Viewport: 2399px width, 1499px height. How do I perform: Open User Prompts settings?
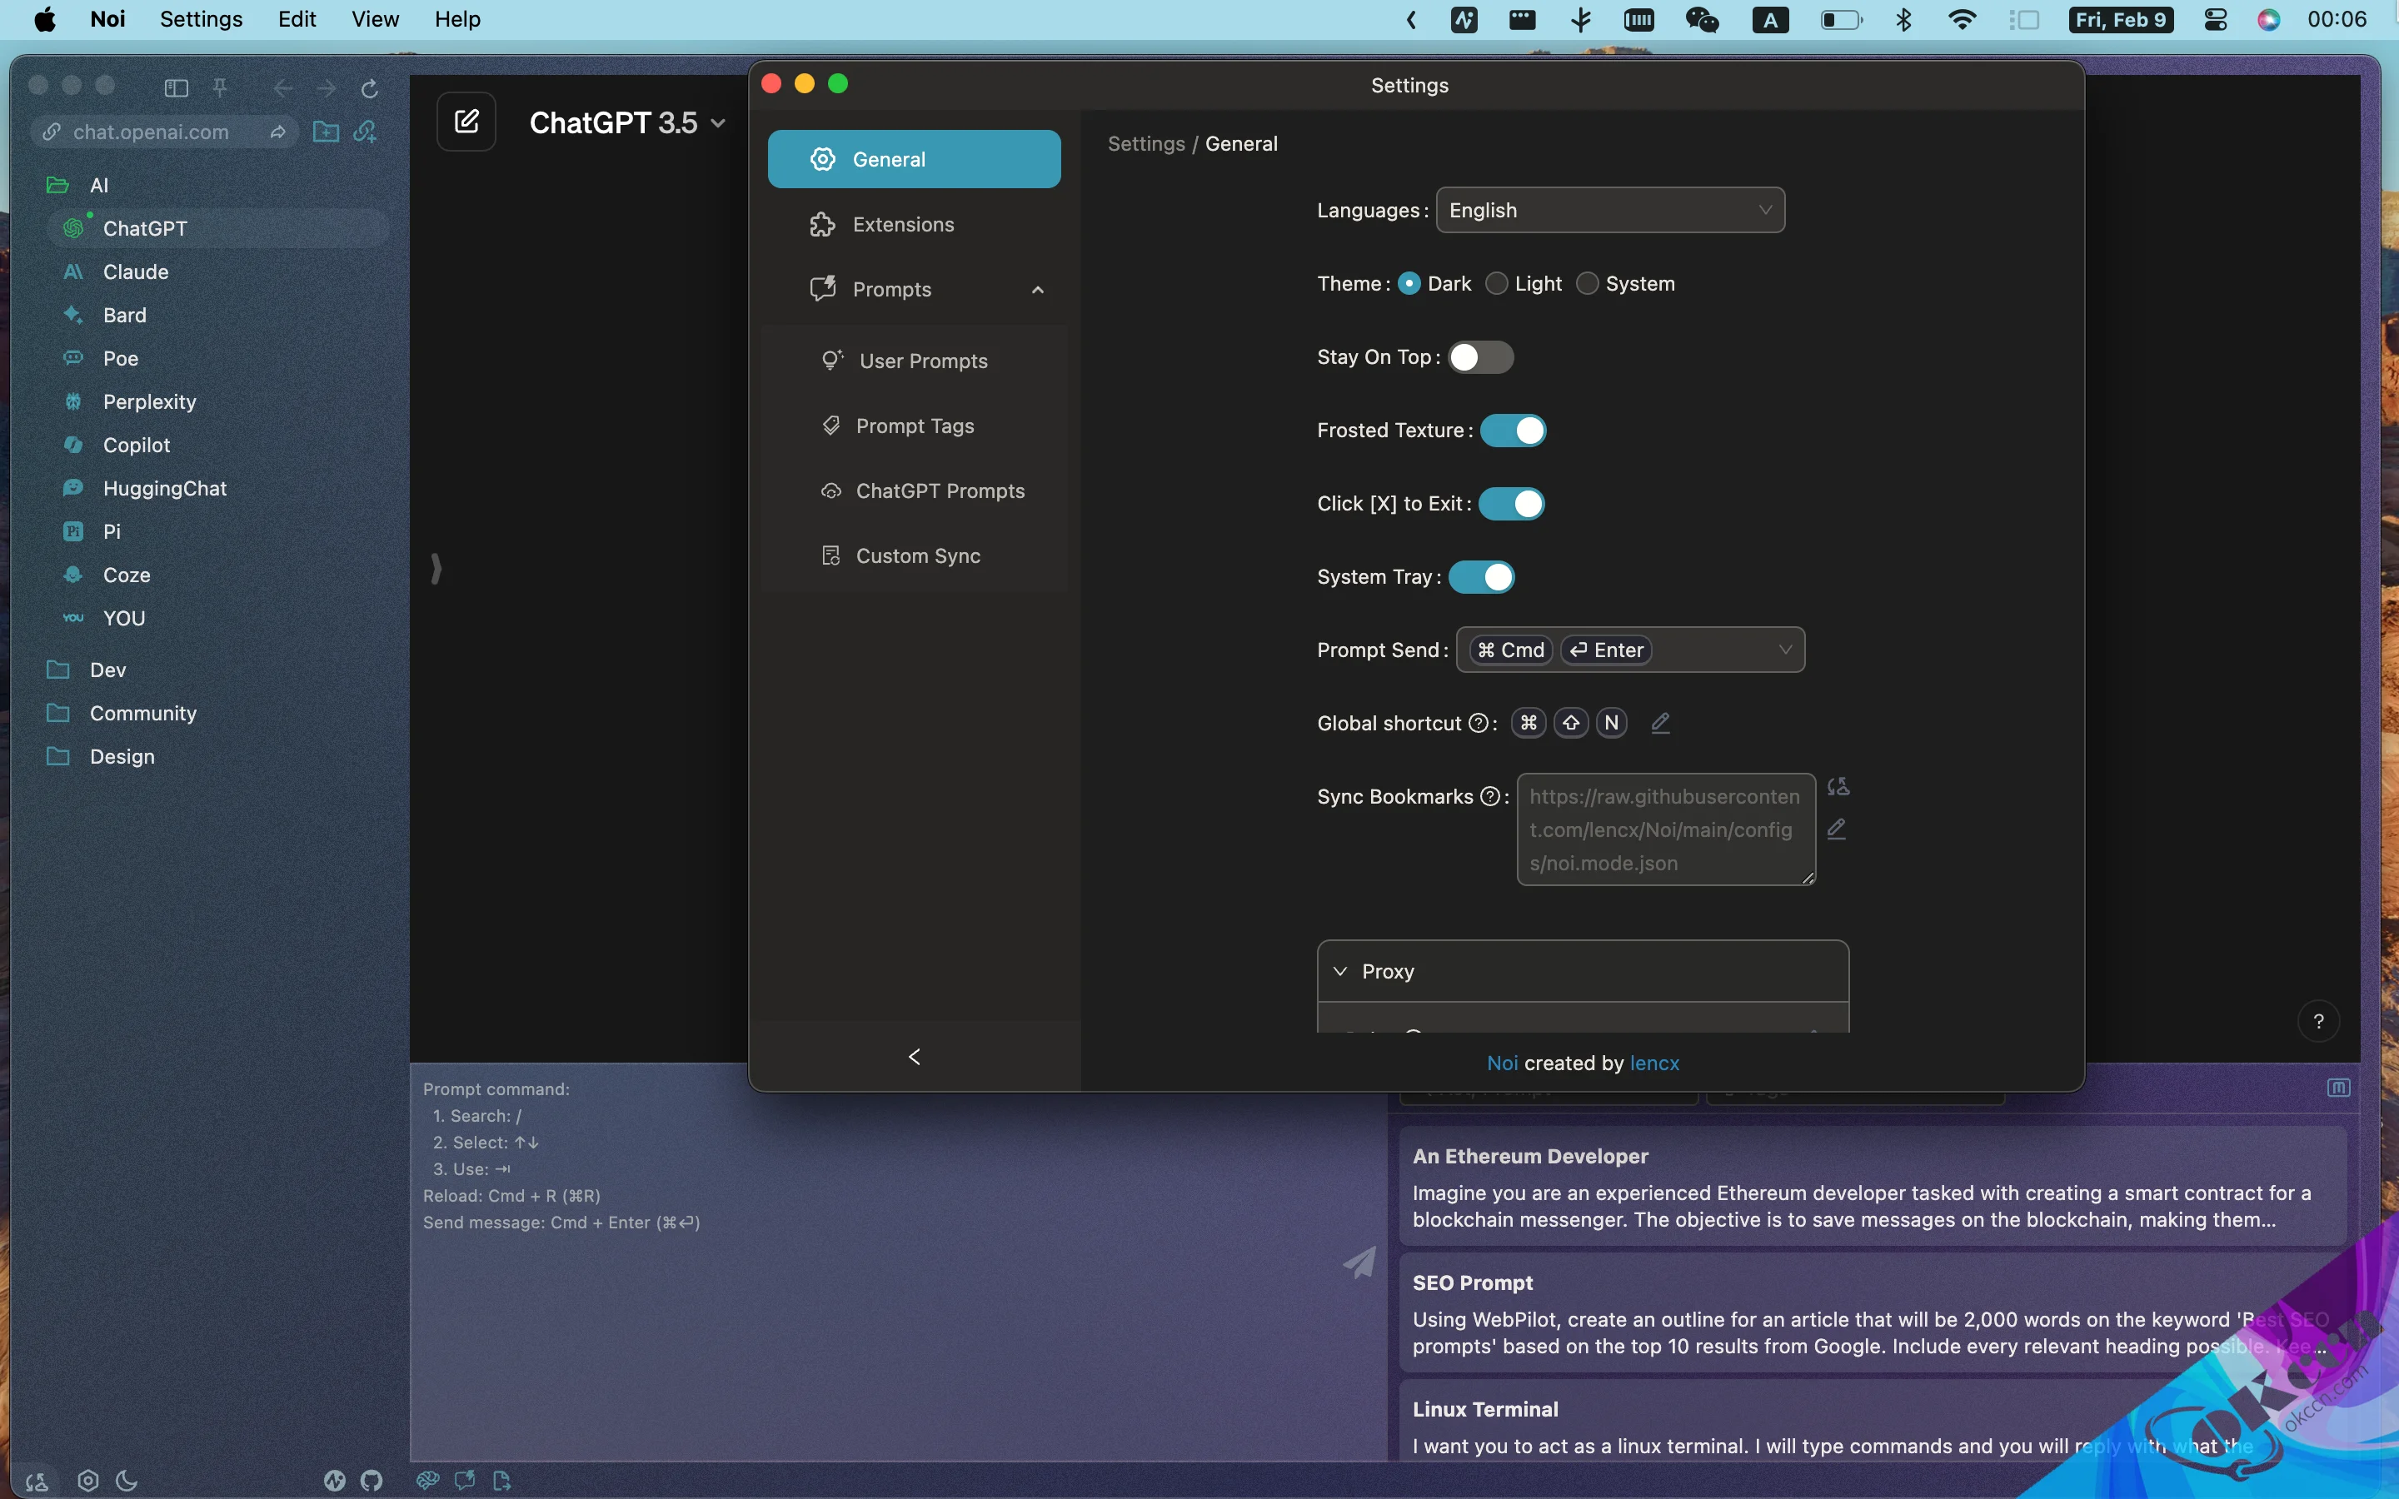point(914,361)
